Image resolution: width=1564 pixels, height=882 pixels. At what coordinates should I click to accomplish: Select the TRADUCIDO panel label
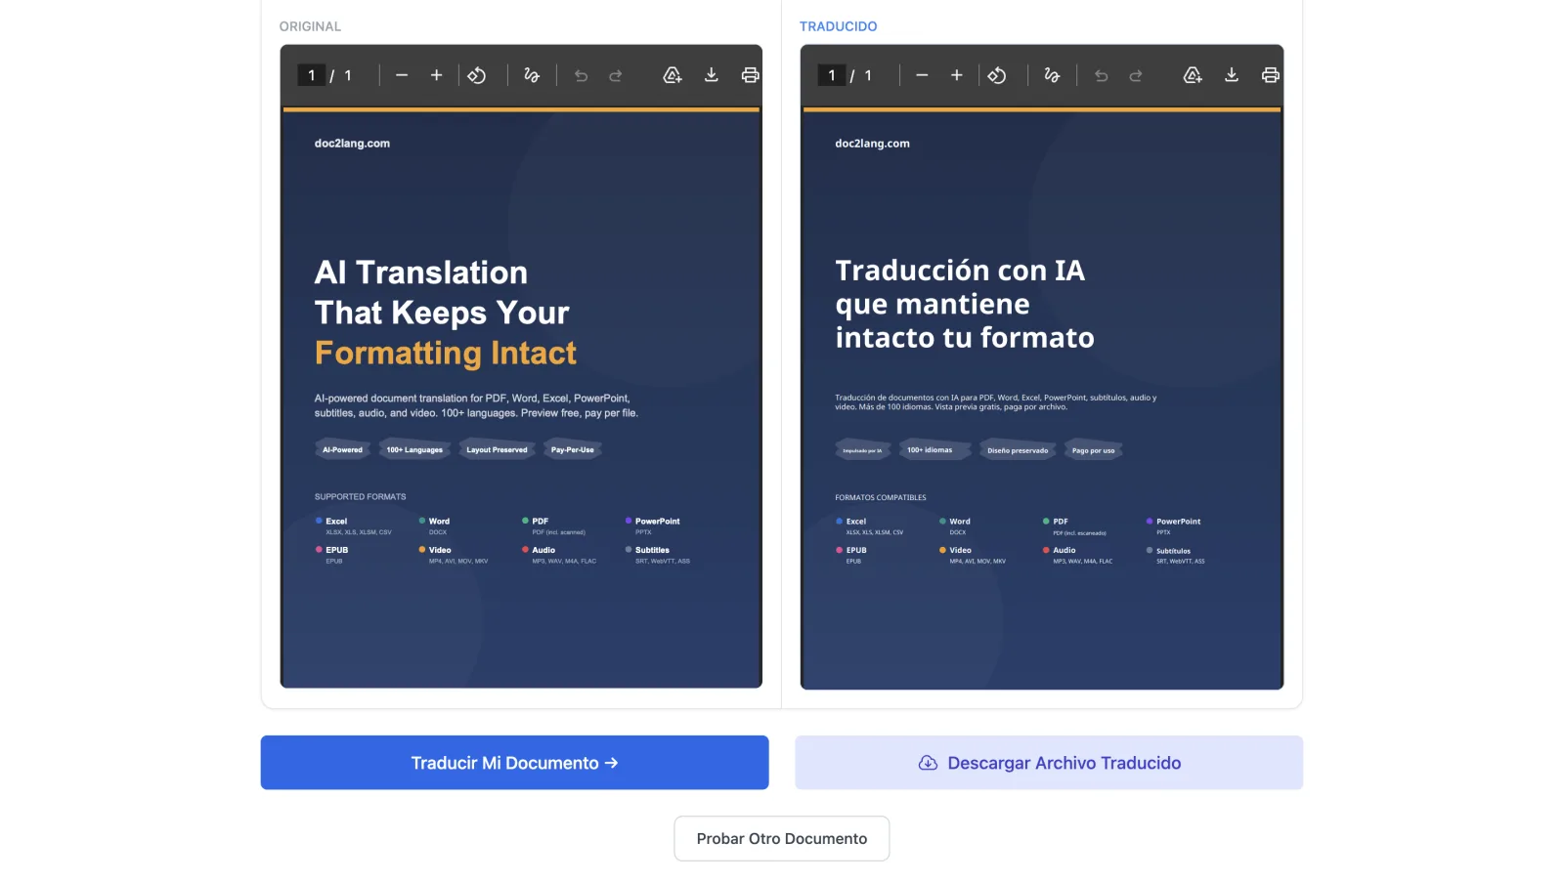click(x=839, y=26)
